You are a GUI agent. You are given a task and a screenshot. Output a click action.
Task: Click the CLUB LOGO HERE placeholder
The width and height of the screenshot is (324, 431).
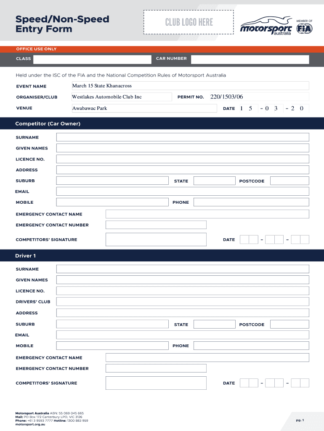[x=189, y=22]
